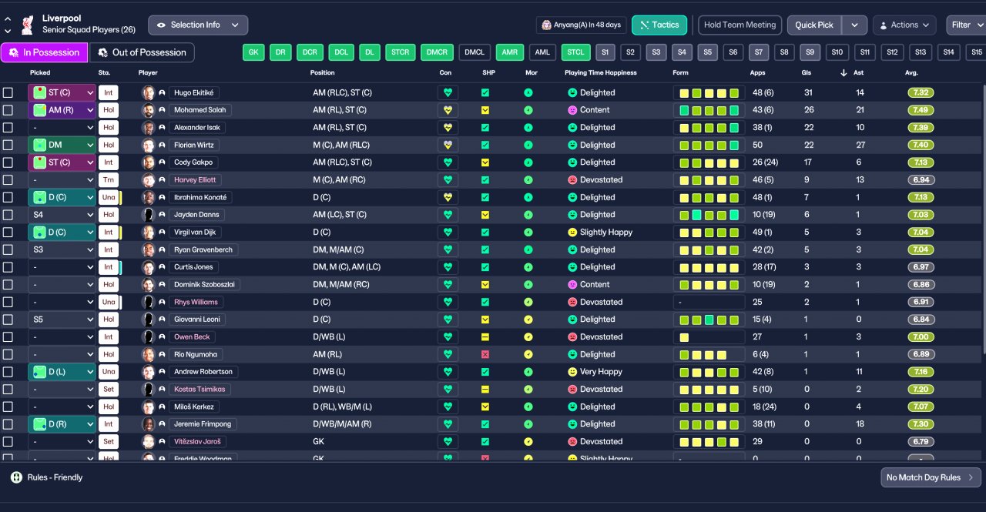Screen dimensions: 986x512
Task: Click Rio Ngumoha's red sharpness cross icon
Action: 485,354
